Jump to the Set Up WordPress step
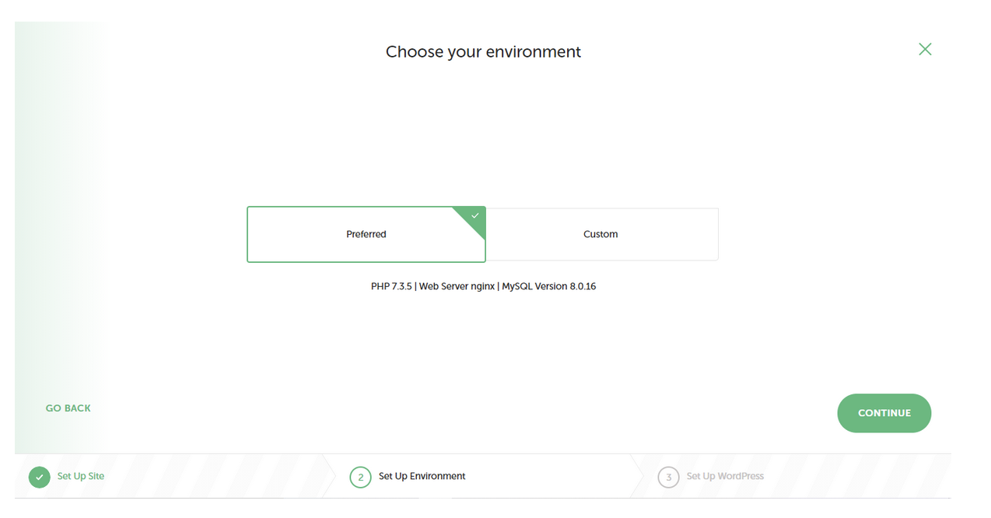This screenshot has width=991, height=518. point(725,476)
